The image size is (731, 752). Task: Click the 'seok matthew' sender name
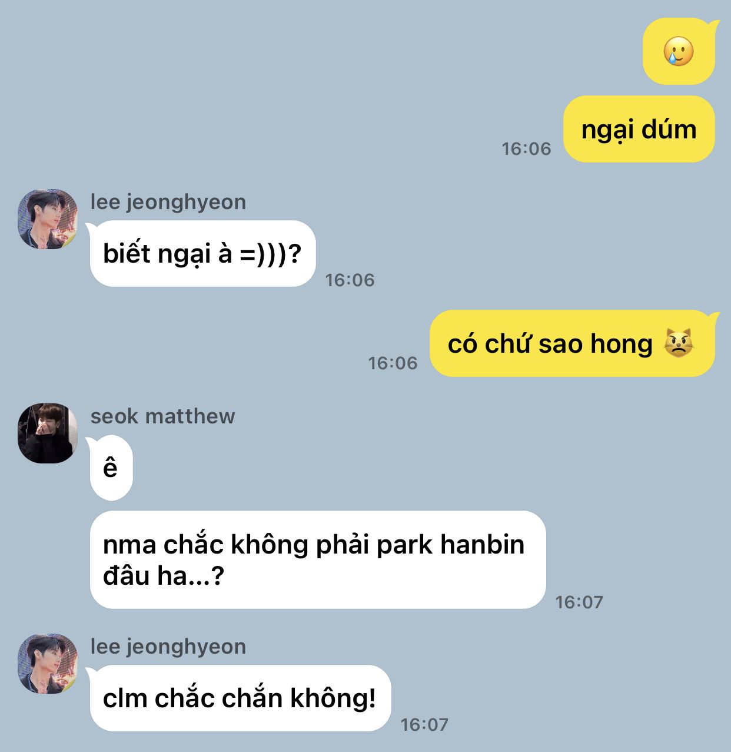pyautogui.click(x=162, y=416)
